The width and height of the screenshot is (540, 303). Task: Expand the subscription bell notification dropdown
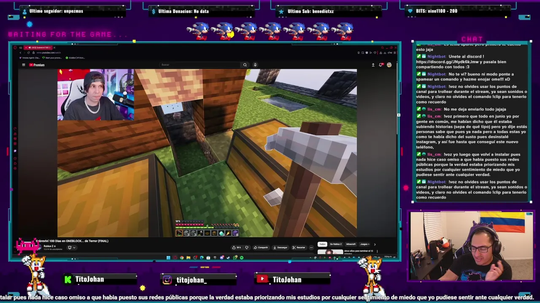click(x=72, y=247)
